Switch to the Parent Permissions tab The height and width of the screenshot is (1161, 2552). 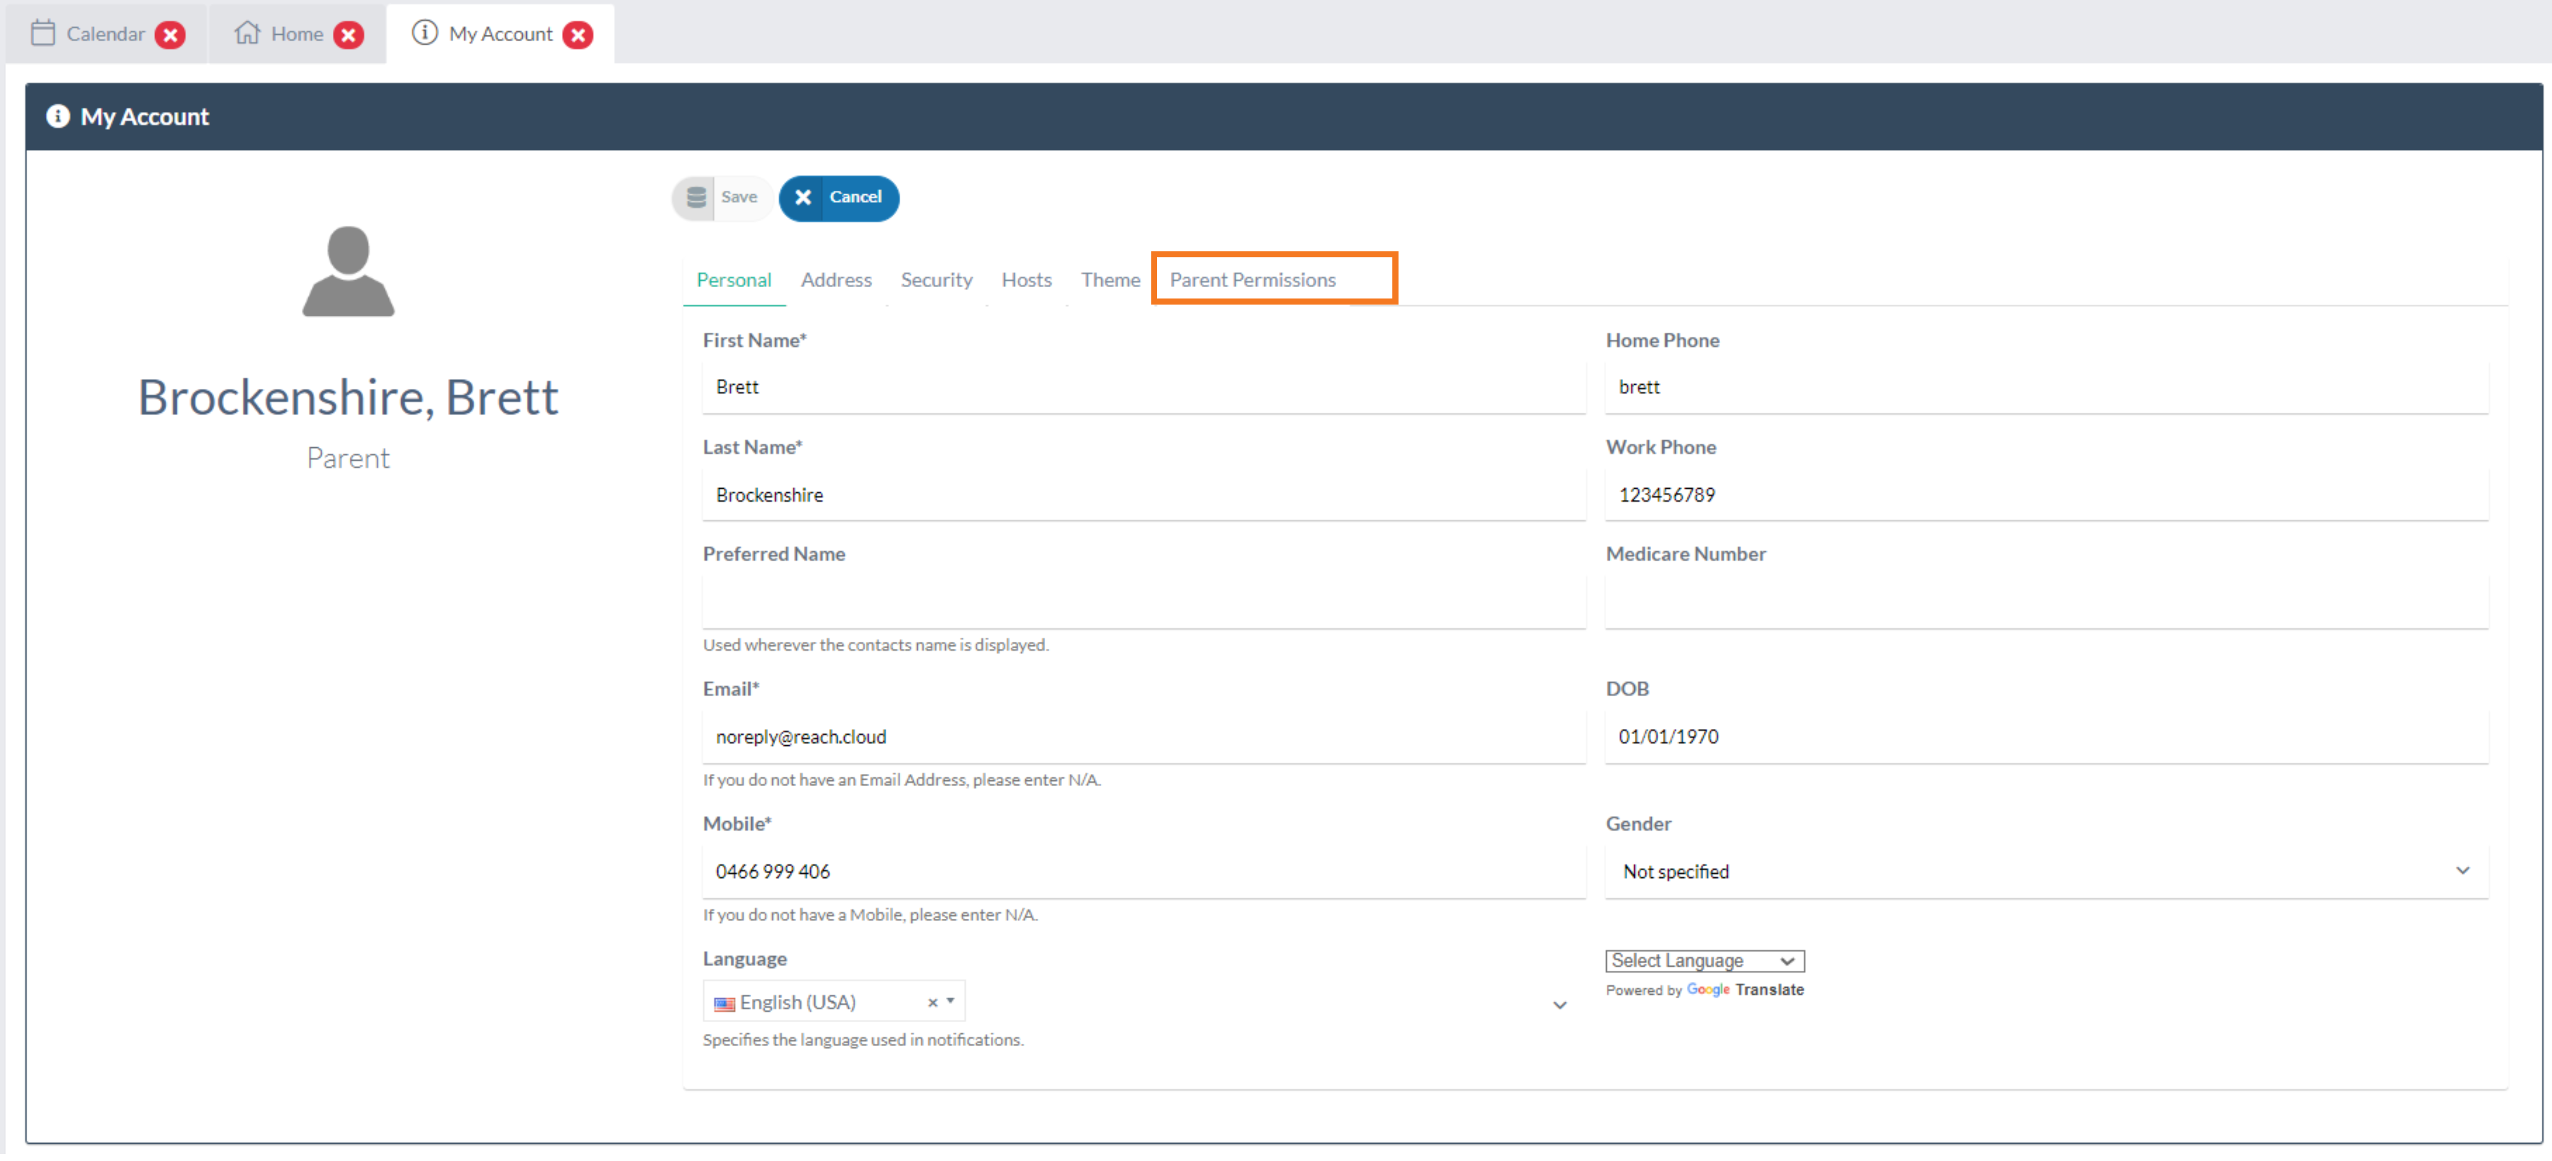click(x=1252, y=279)
